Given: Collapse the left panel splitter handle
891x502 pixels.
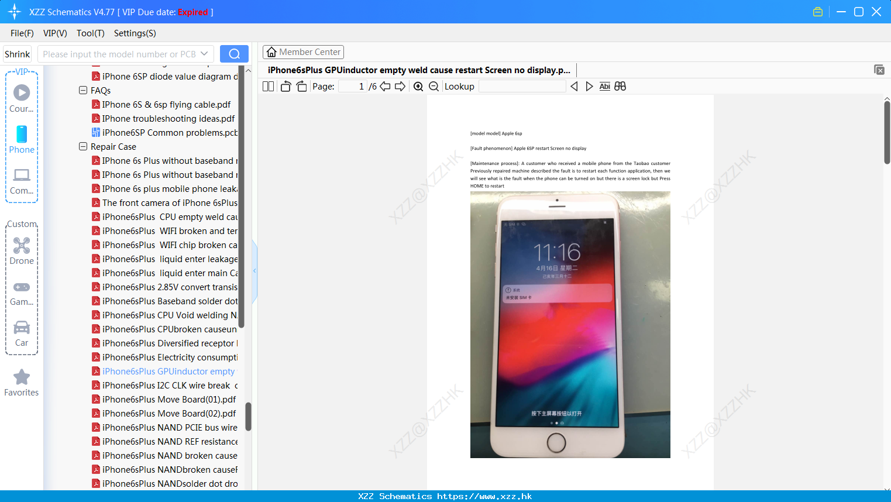Looking at the screenshot, I should [254, 271].
